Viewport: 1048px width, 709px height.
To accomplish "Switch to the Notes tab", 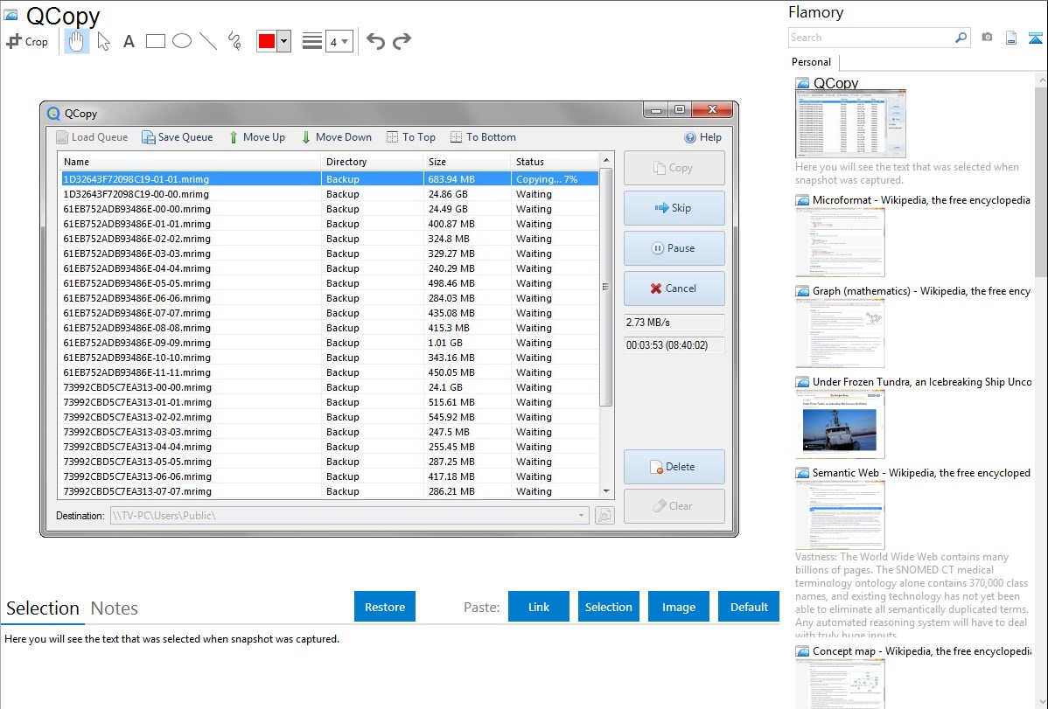I will (115, 608).
